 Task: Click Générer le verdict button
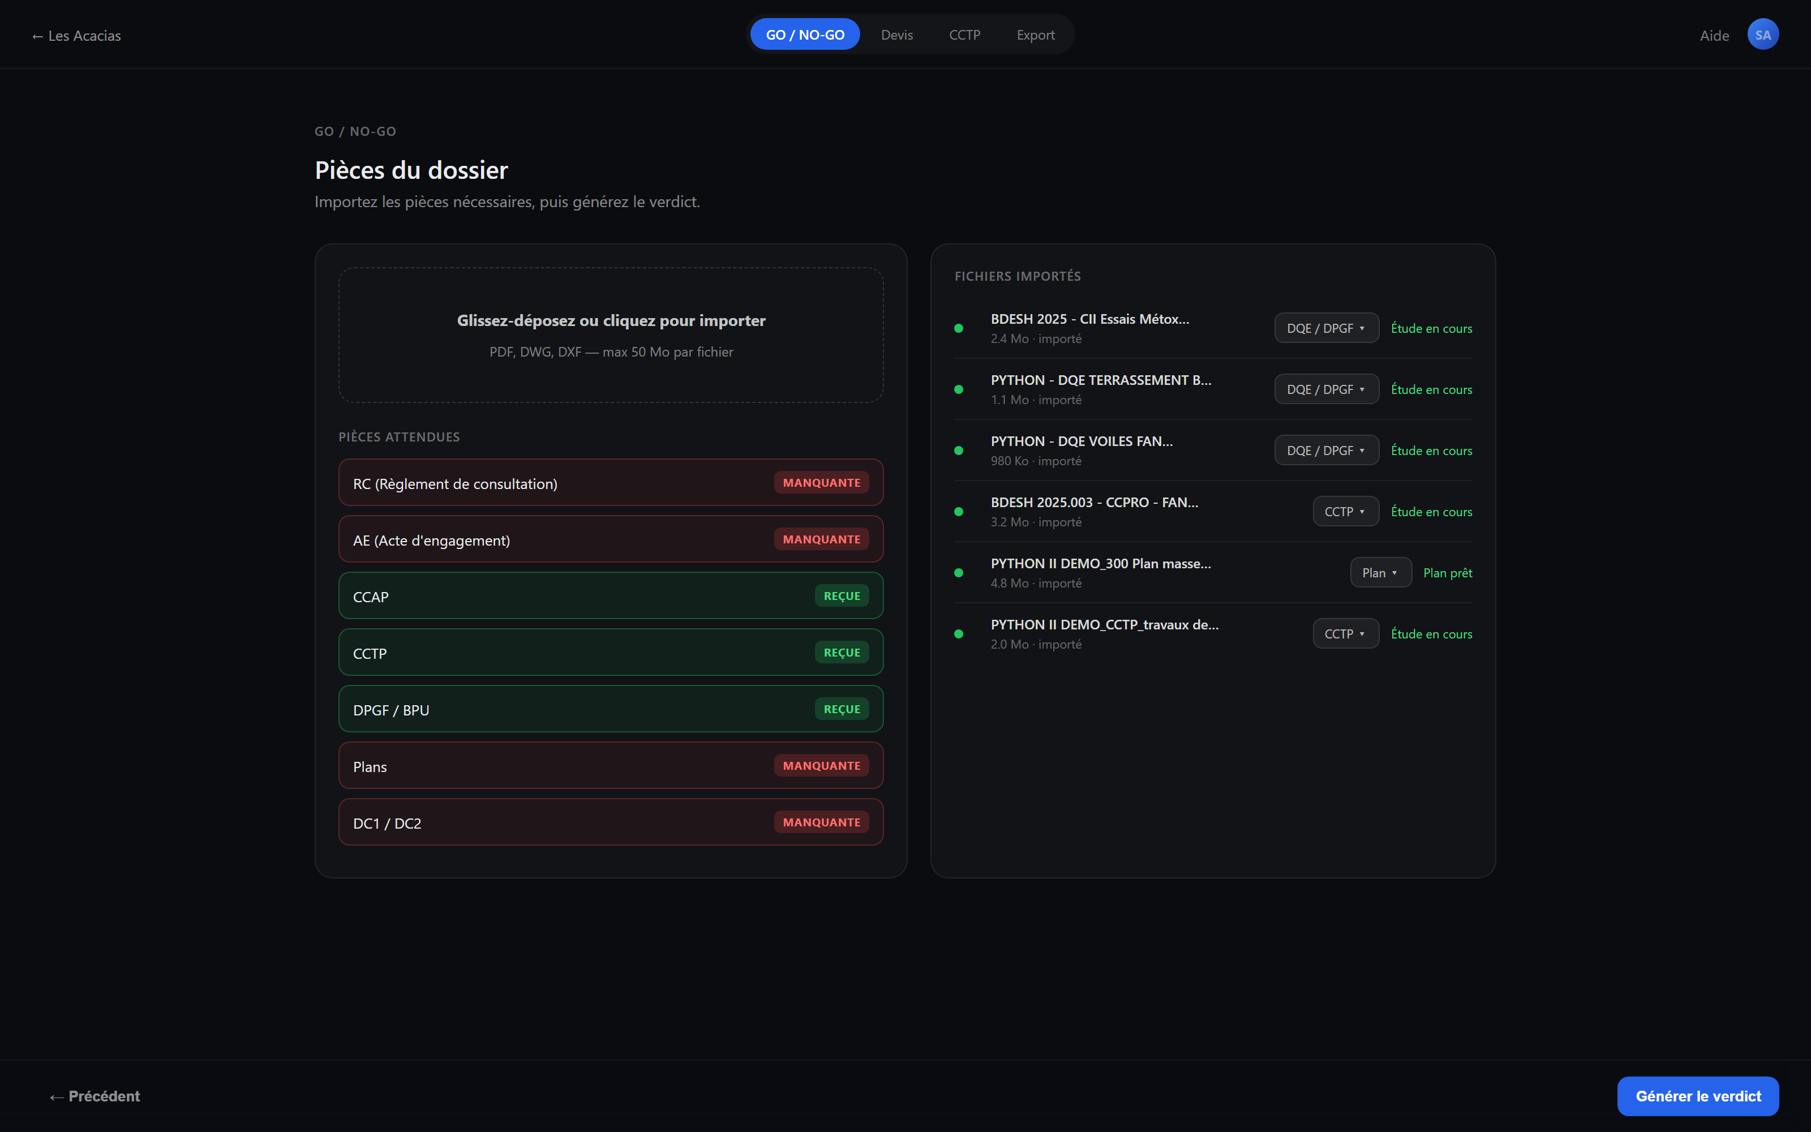[x=1697, y=1096]
